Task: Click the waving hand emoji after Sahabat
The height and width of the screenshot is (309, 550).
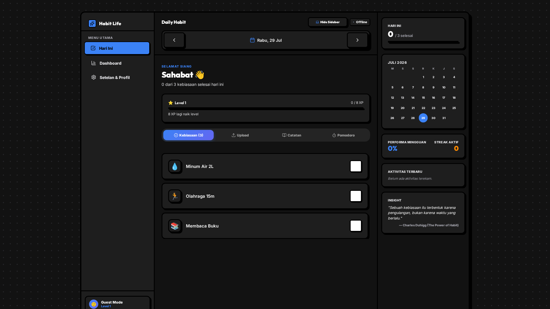Action: (200, 75)
